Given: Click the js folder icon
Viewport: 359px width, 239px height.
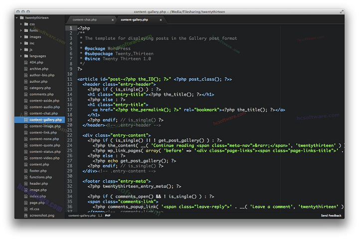Looking at the screenshot, I should click(x=26, y=49).
